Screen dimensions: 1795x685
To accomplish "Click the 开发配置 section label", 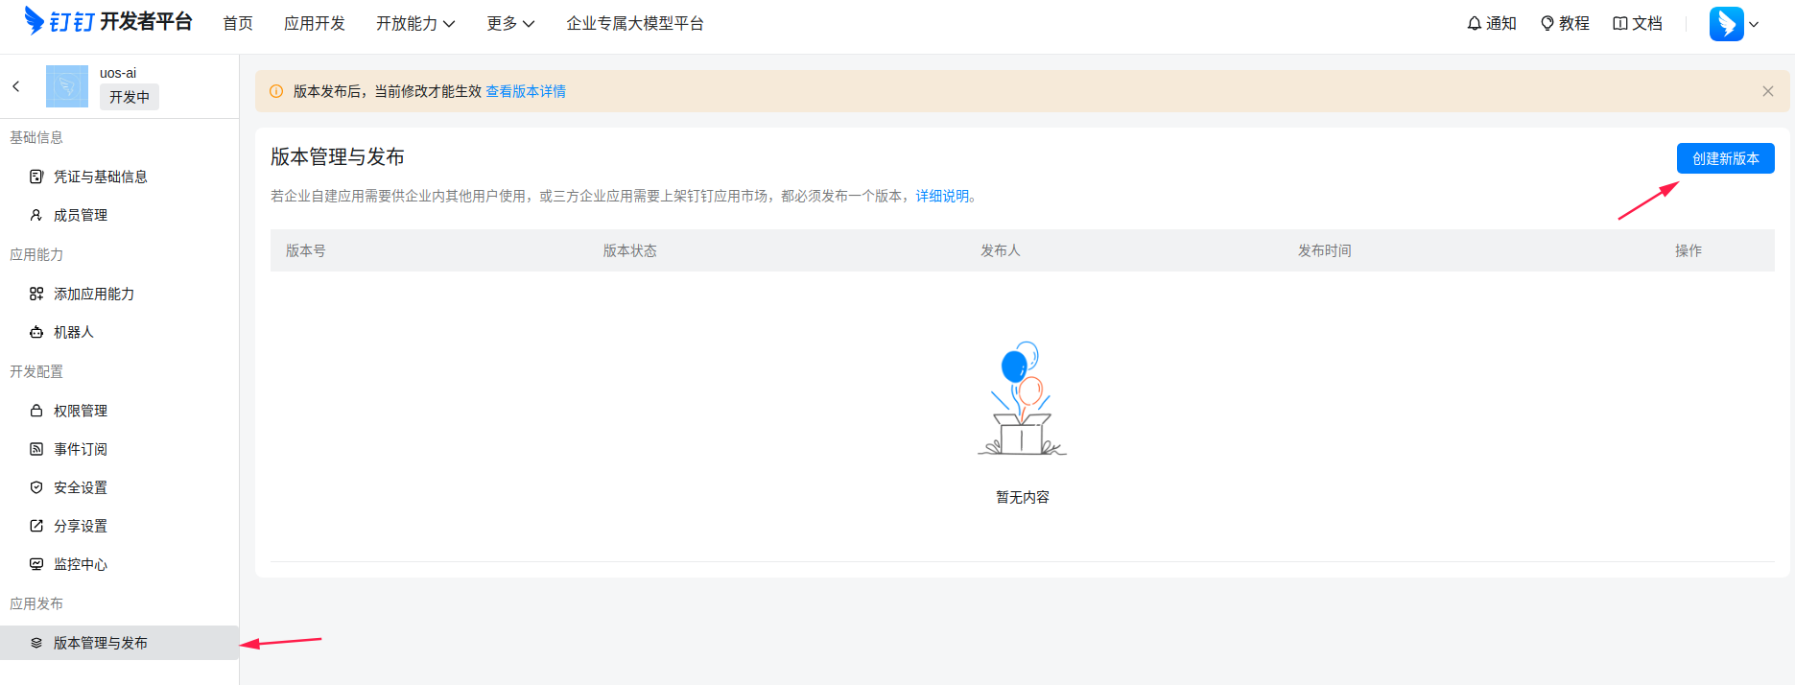I will pos(36,371).
